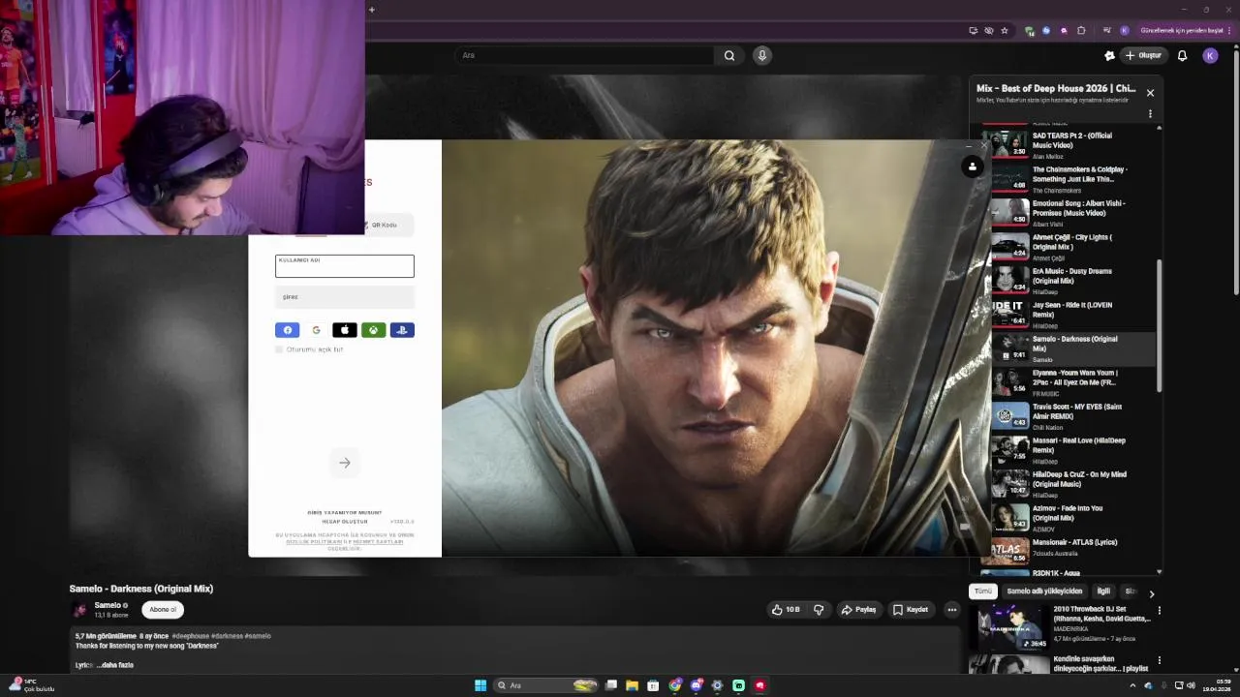
Task: Open the Chrome extensions puzzle icon
Action: tap(1082, 30)
